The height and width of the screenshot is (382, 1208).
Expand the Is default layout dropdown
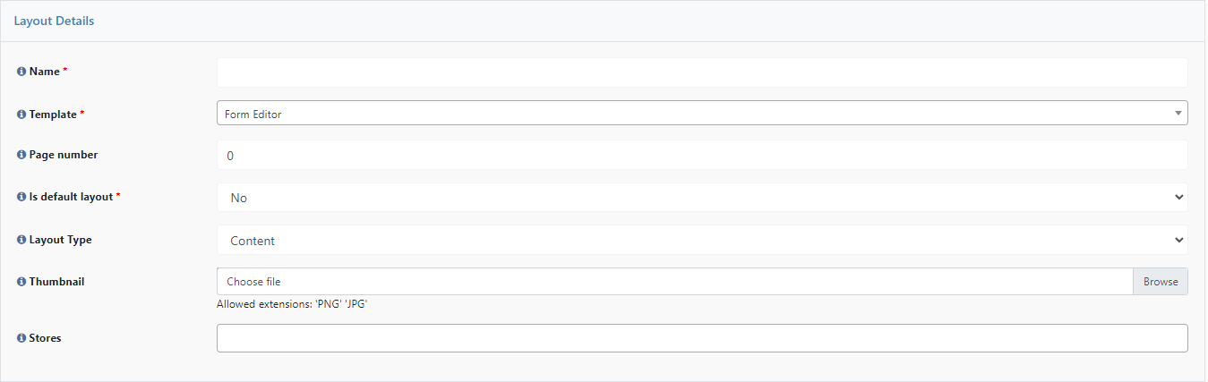click(x=702, y=198)
